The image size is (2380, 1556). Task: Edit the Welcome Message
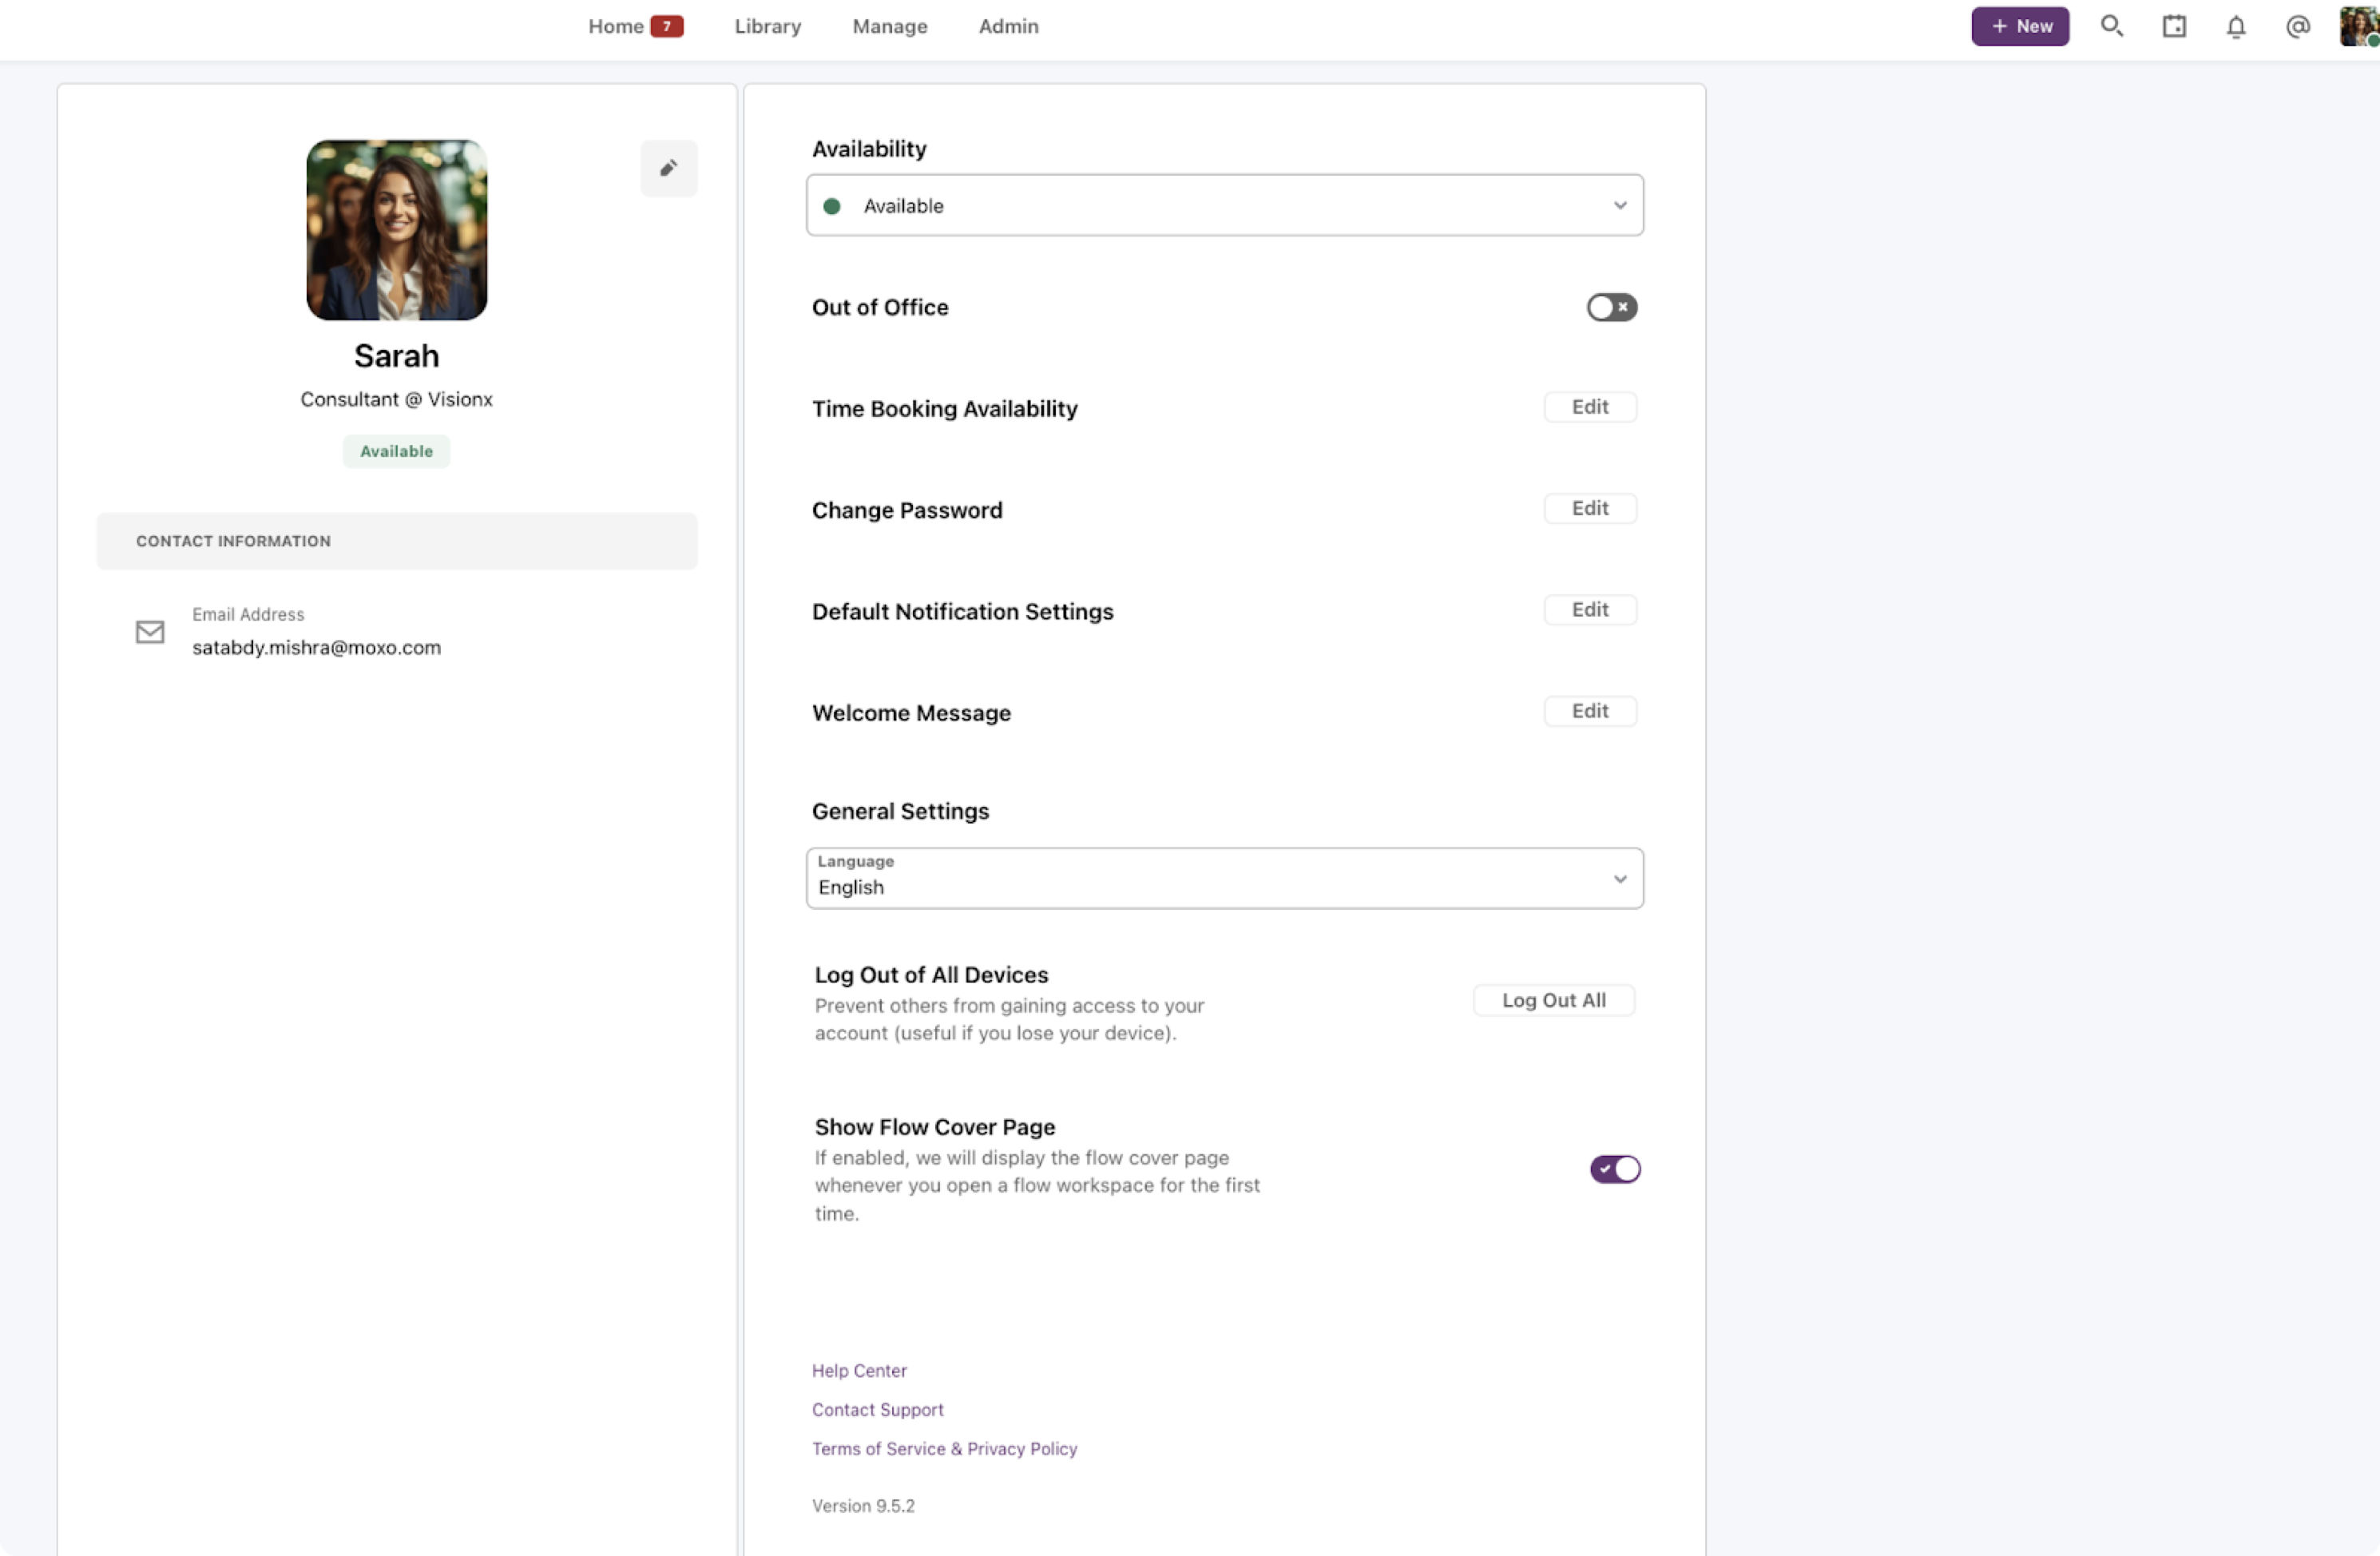point(1589,710)
